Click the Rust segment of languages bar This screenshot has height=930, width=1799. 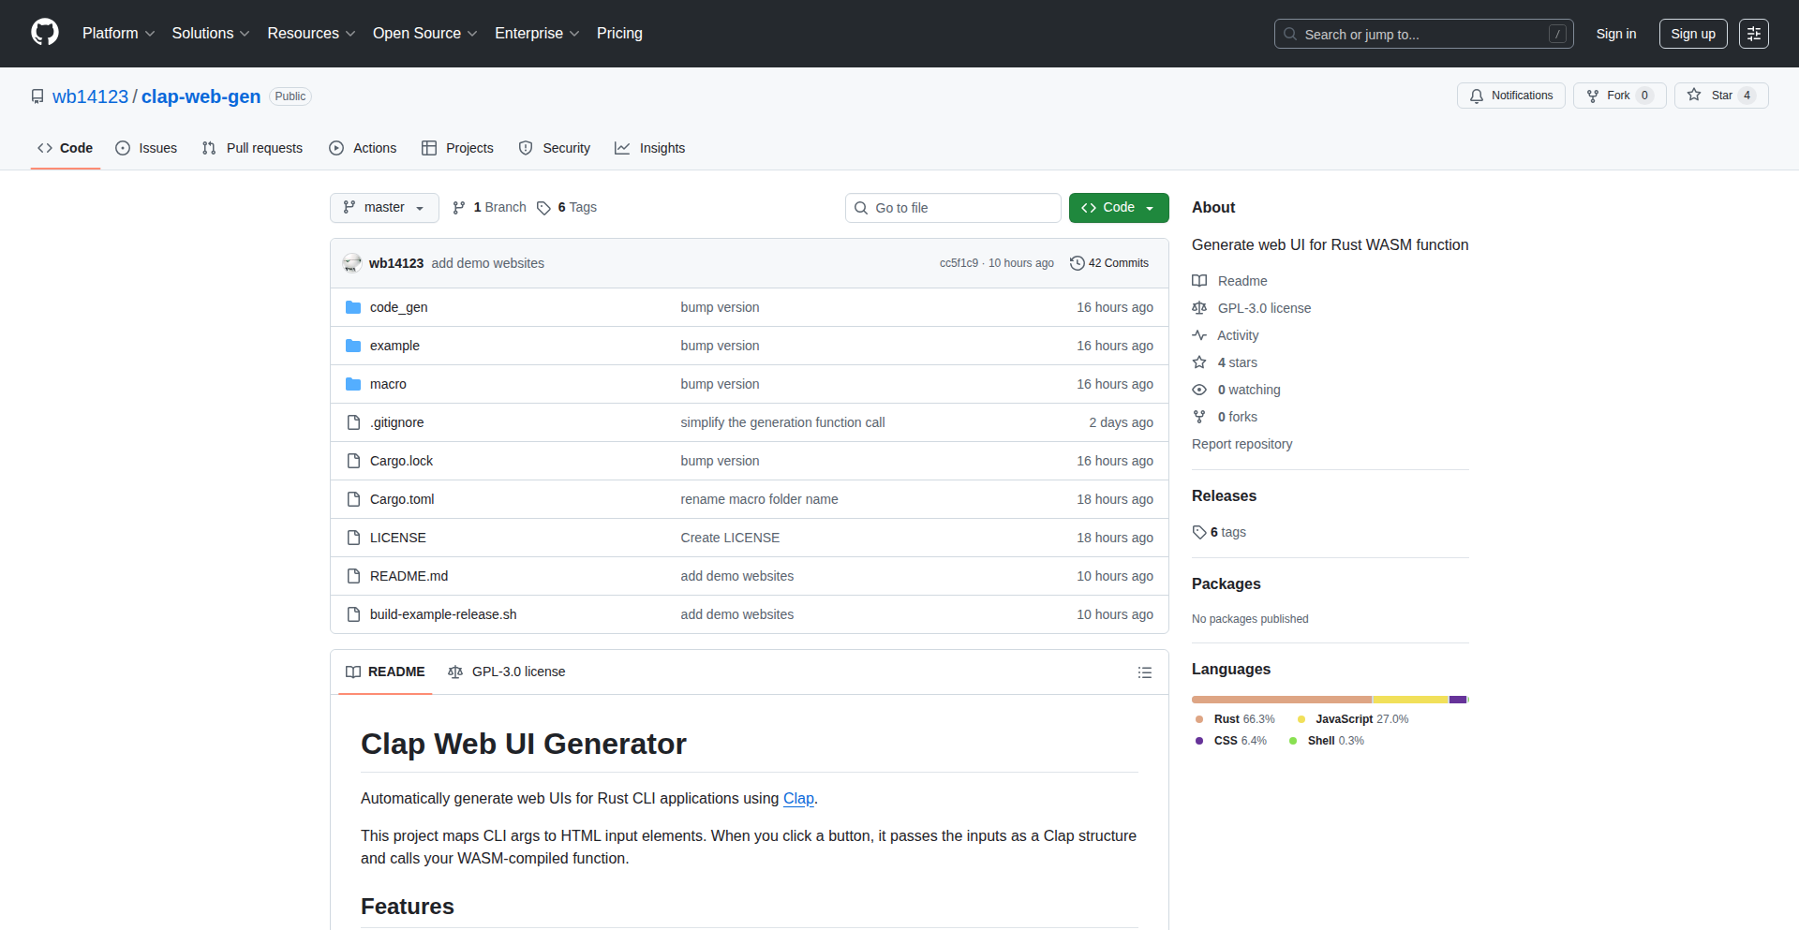pos(1281,700)
